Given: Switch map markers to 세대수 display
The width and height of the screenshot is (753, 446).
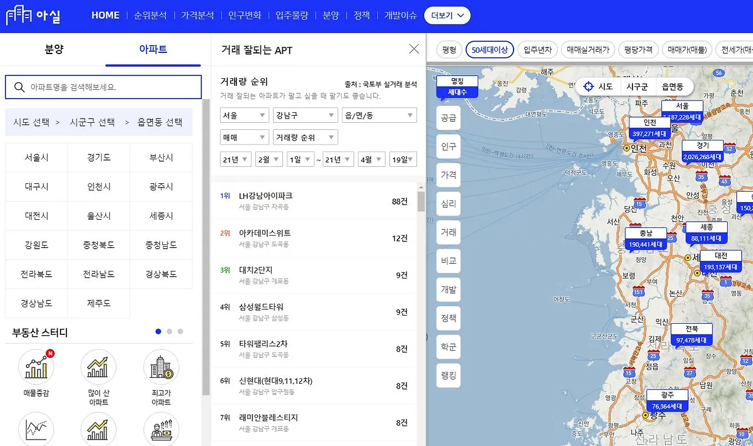Looking at the screenshot, I should (x=457, y=93).
